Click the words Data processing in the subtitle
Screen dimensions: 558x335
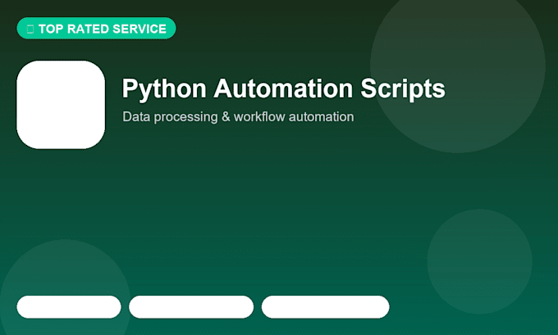(170, 117)
